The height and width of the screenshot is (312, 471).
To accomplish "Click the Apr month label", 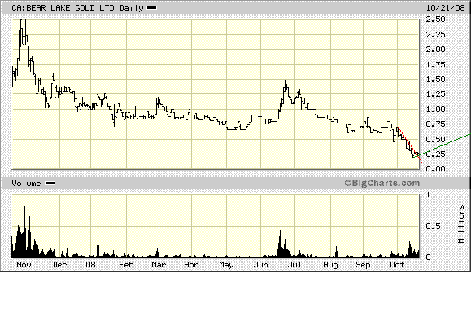I will (x=191, y=265).
